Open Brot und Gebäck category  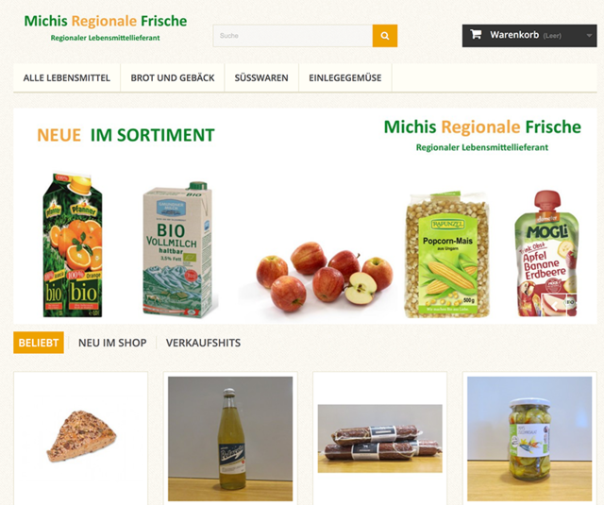tap(173, 77)
